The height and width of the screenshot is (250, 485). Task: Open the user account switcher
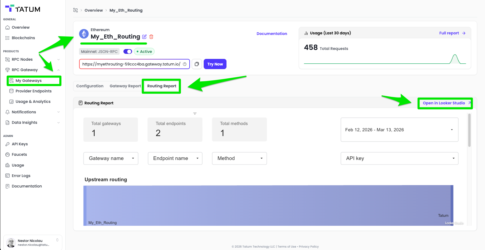[x=57, y=240]
